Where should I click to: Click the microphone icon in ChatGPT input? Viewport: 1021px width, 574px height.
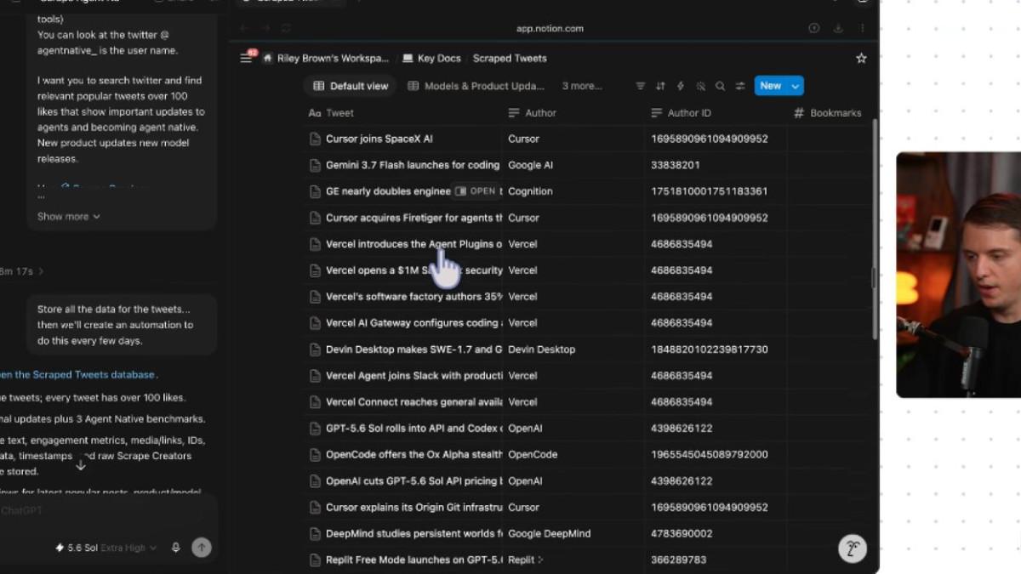176,548
